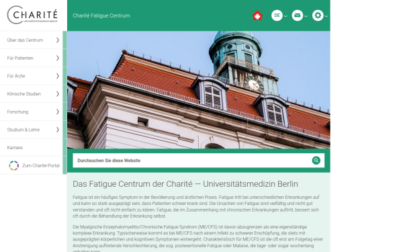Screen dimensions: 403x252
Task: Expand chevron next to Forschung
Action: (58, 112)
